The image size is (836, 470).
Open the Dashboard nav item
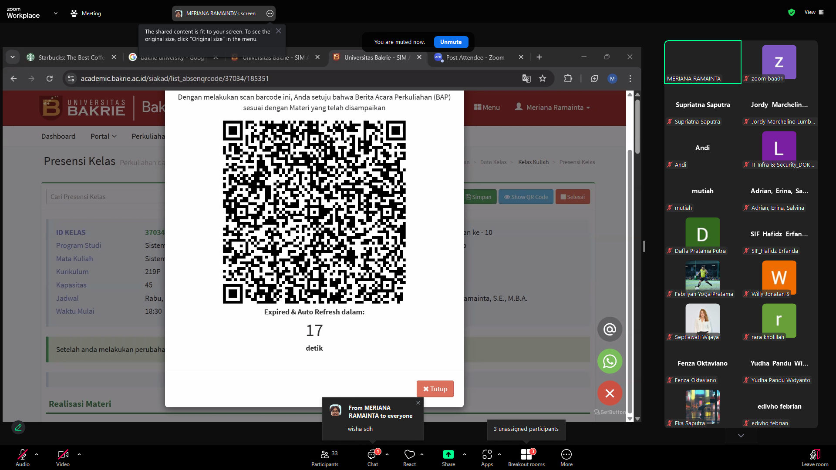58,136
